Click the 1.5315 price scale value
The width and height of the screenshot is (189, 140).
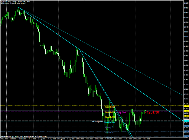tap(187, 32)
